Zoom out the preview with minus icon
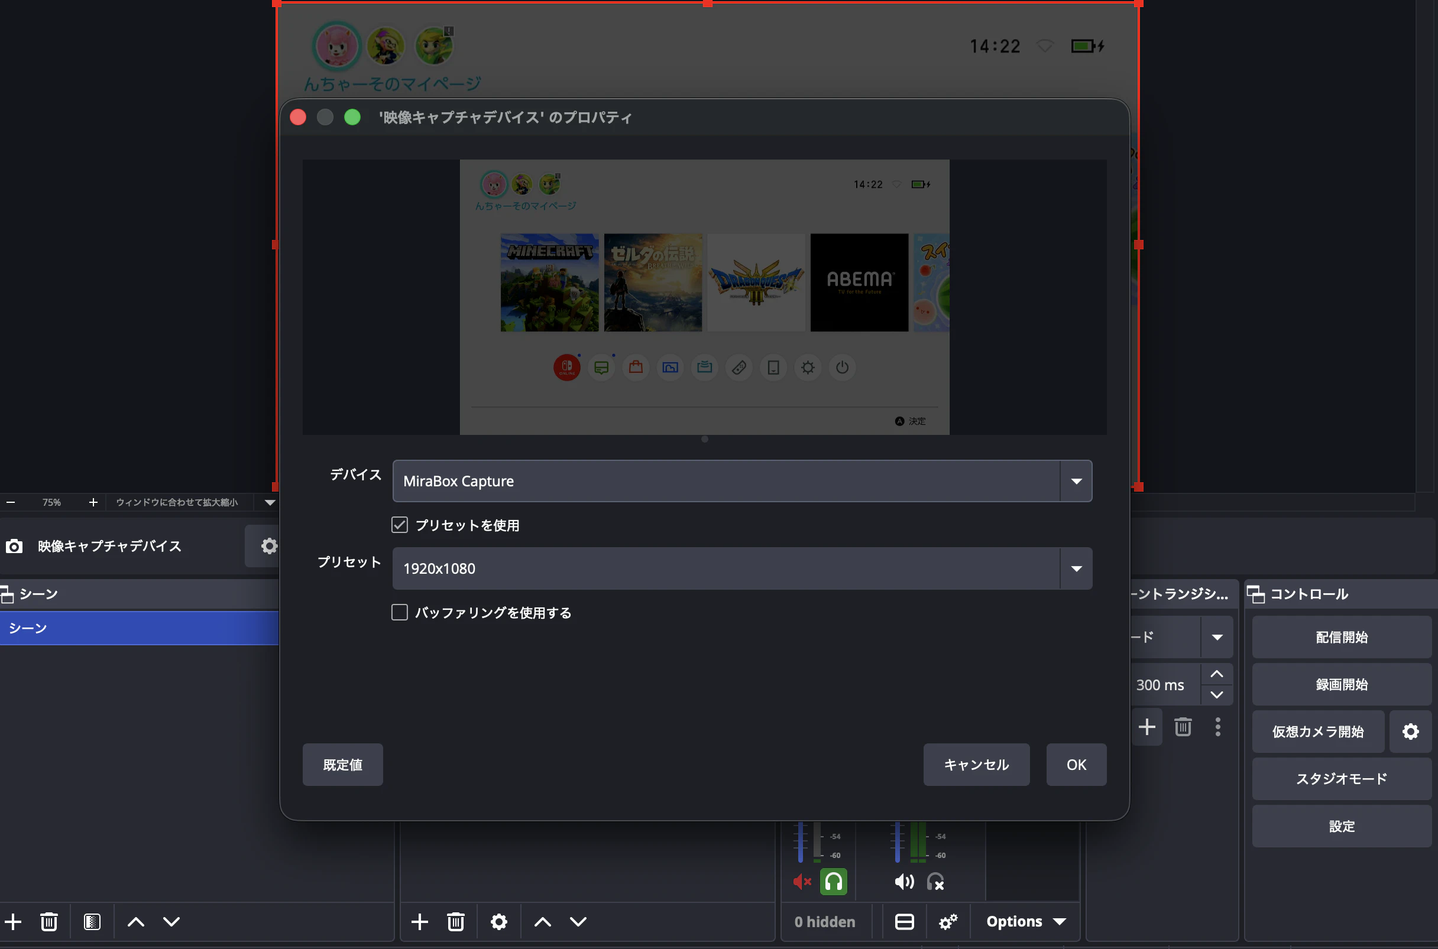 [10, 502]
